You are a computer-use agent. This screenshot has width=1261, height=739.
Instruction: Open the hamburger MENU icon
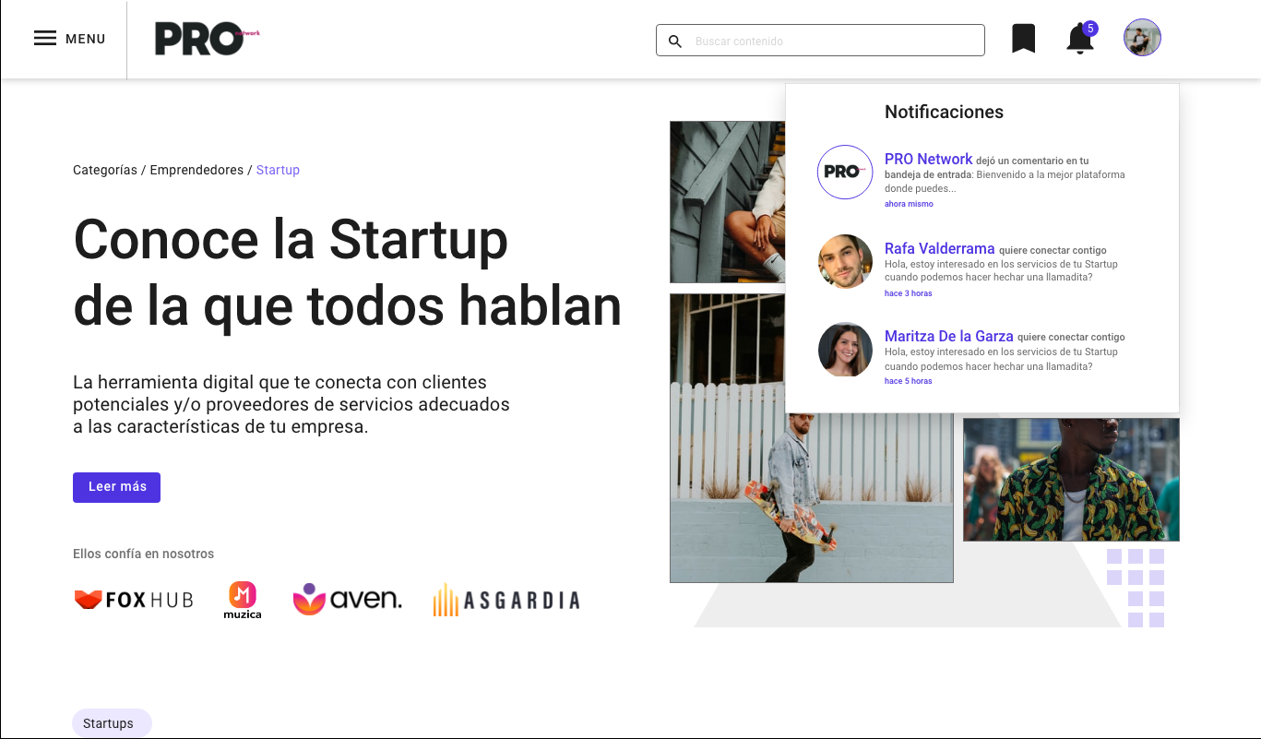[45, 39]
